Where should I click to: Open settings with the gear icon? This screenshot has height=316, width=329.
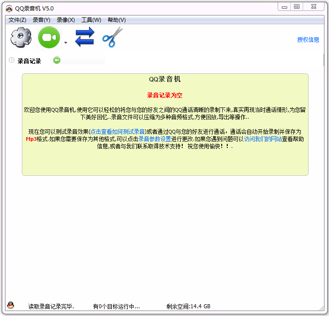tap(21, 37)
